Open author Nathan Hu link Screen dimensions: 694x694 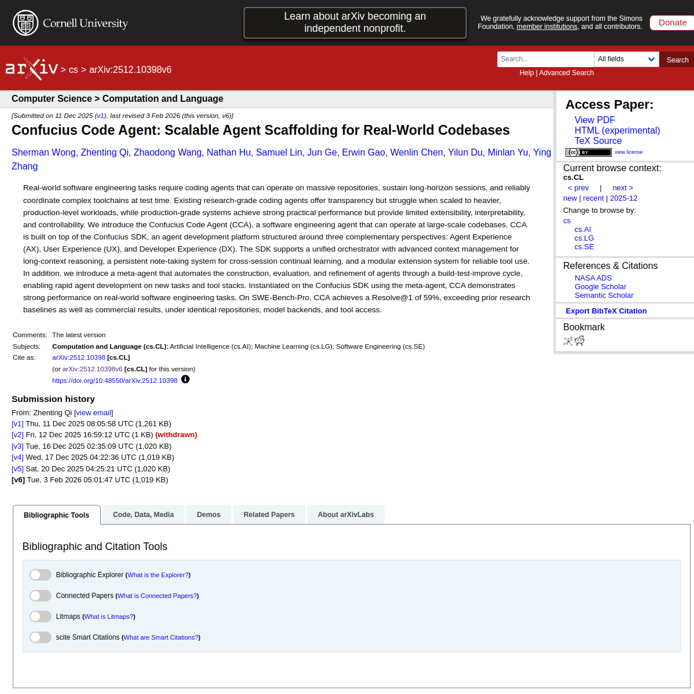pos(228,152)
